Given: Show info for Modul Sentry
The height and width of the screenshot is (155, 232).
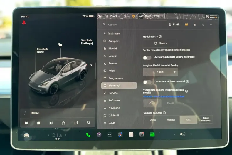Looking at the screenshot, I should coord(160,36).
